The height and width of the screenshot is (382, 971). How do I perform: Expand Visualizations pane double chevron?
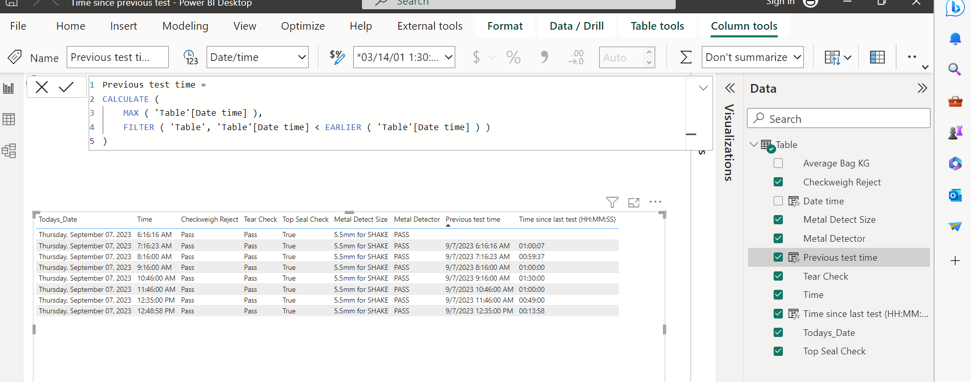[730, 88]
